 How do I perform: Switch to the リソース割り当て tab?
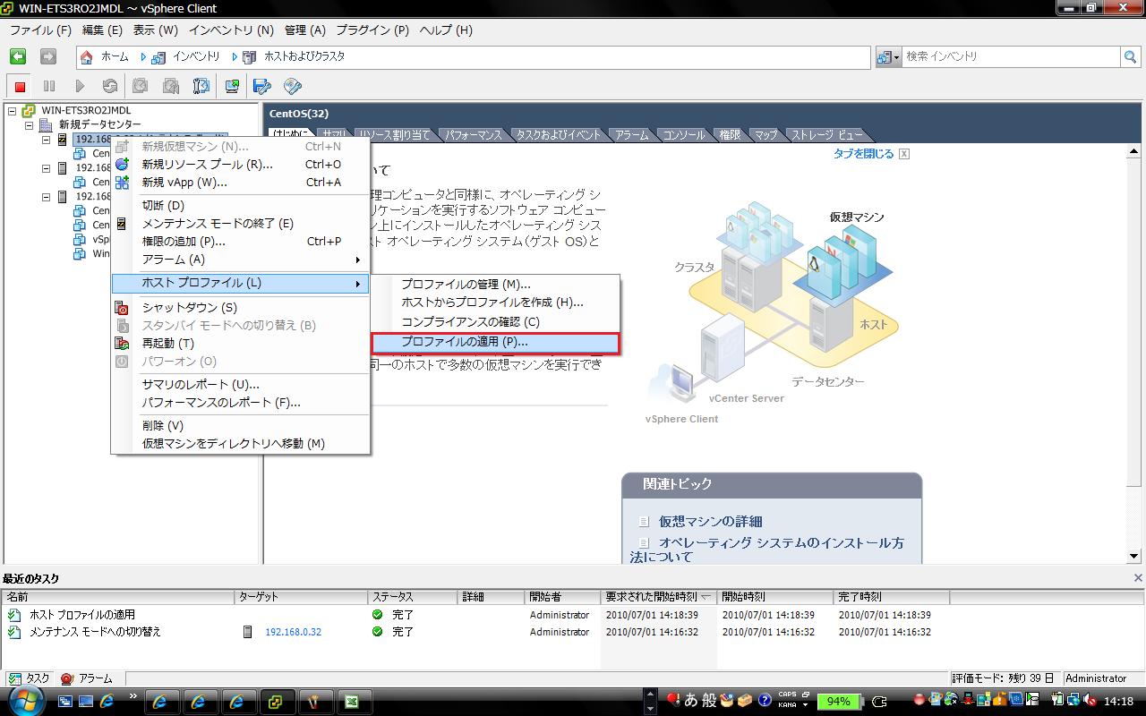pos(395,135)
